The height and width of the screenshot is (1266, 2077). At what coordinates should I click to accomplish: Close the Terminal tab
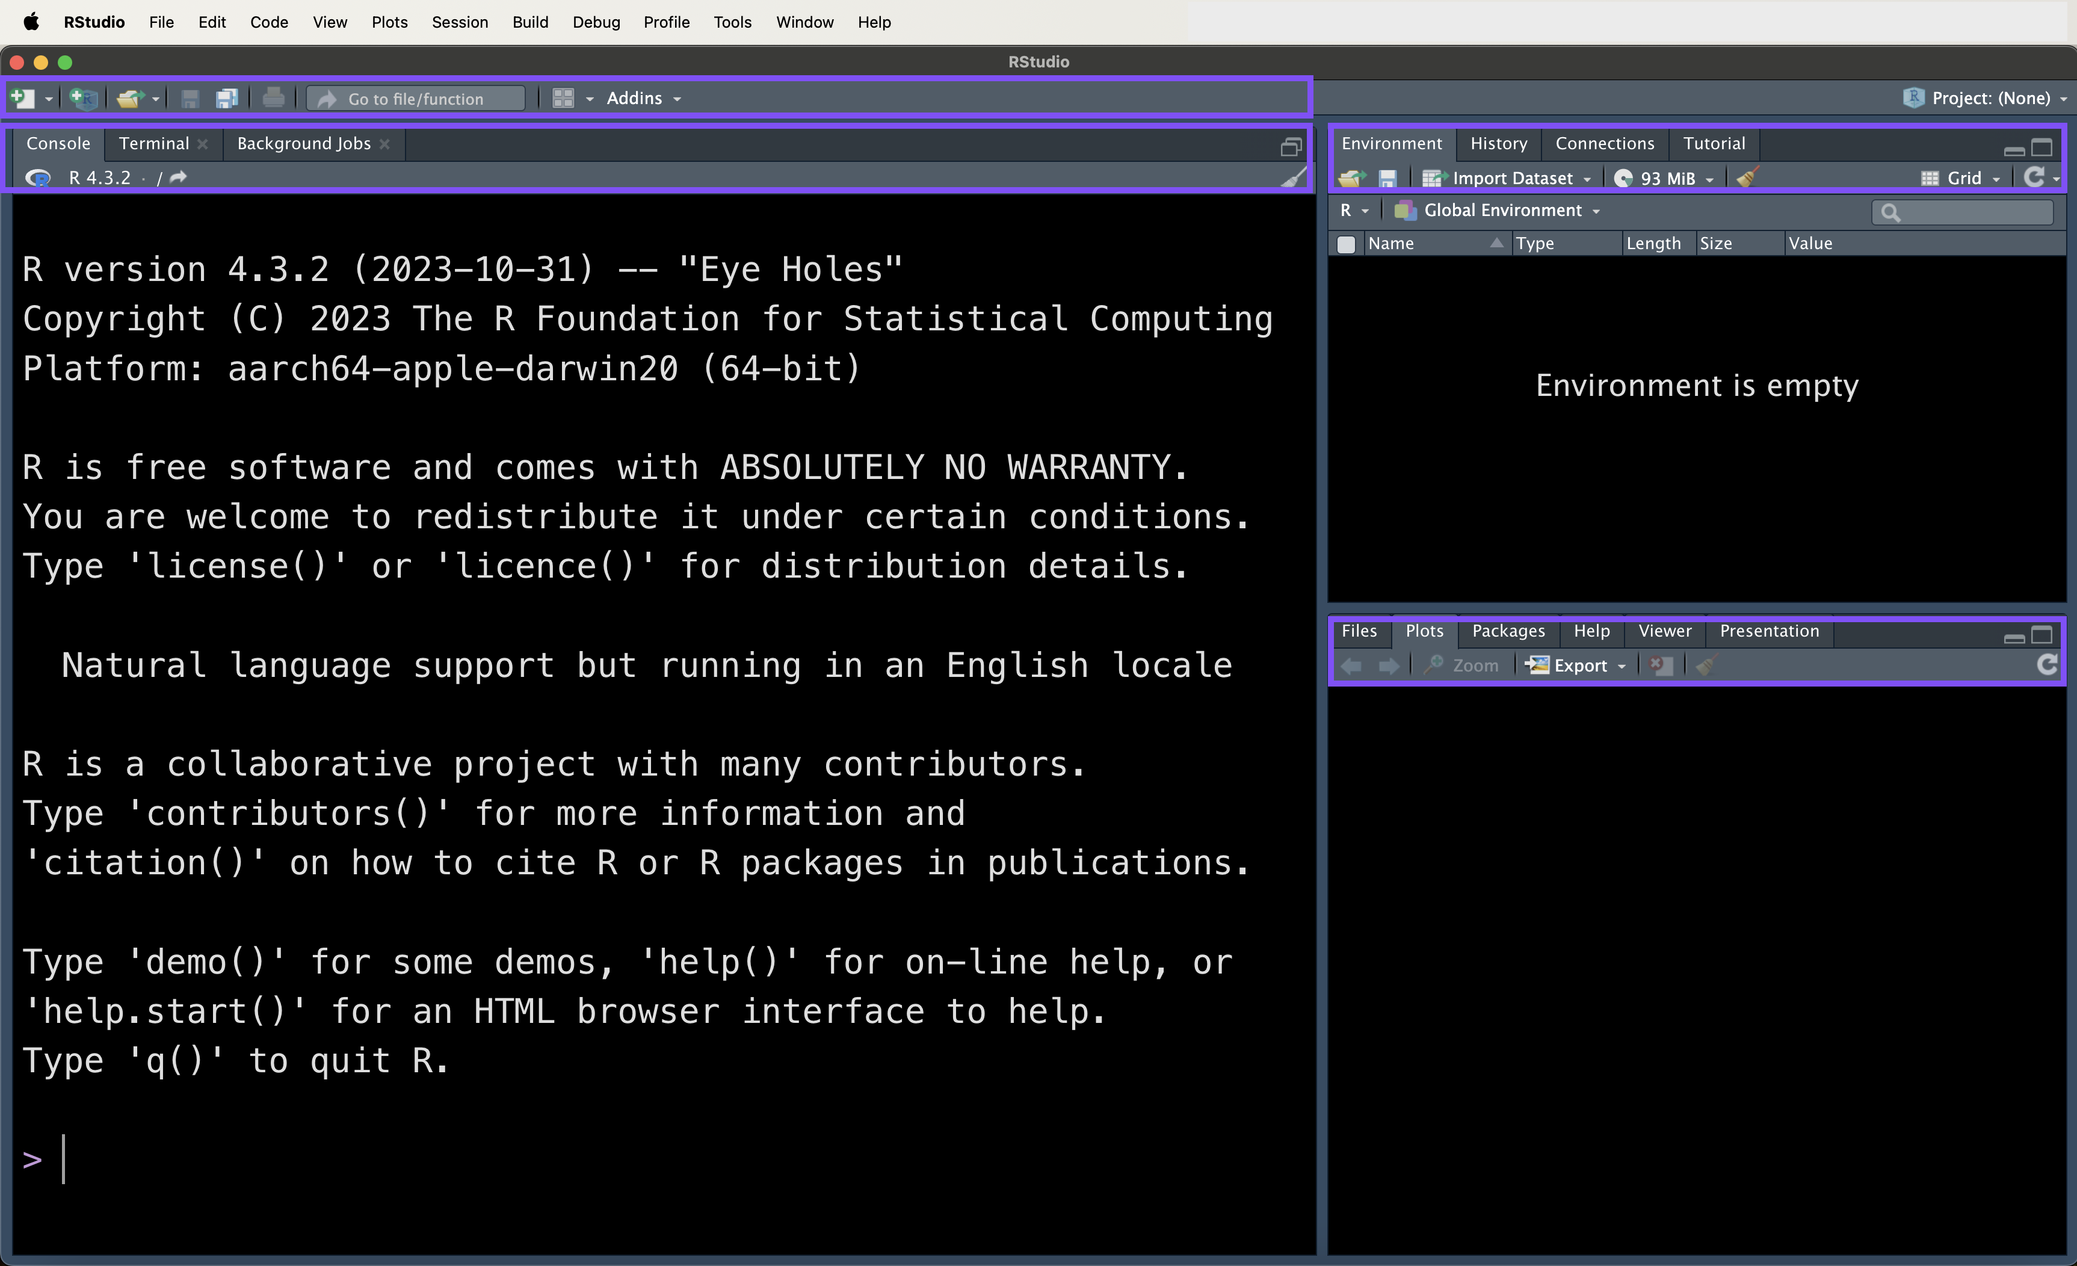pos(202,144)
